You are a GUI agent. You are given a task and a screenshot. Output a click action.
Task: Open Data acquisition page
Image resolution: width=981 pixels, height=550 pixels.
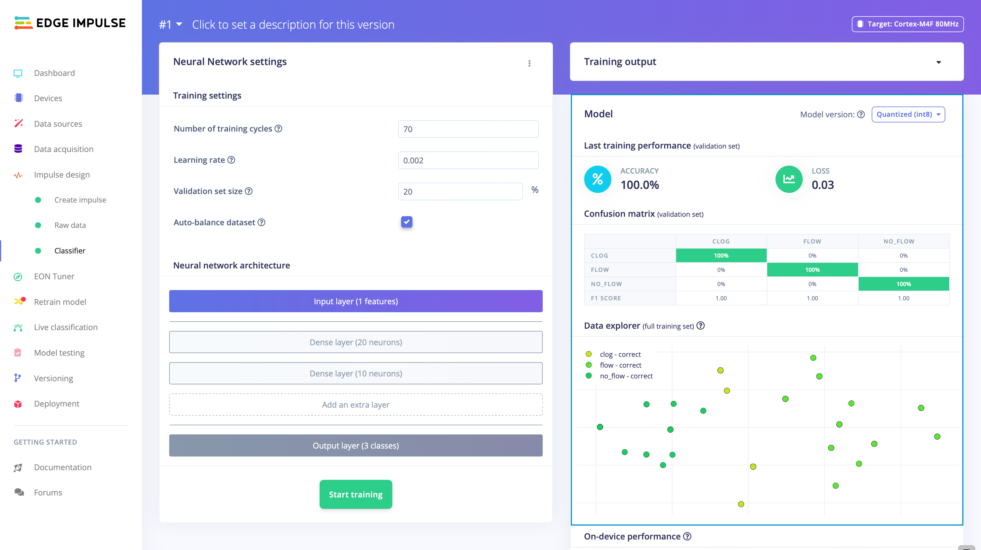(x=64, y=149)
